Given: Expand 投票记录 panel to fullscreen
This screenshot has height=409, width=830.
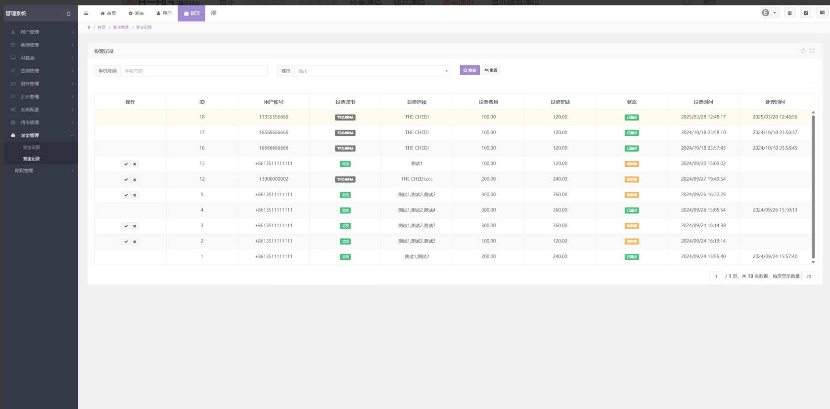Looking at the screenshot, I should [812, 51].
